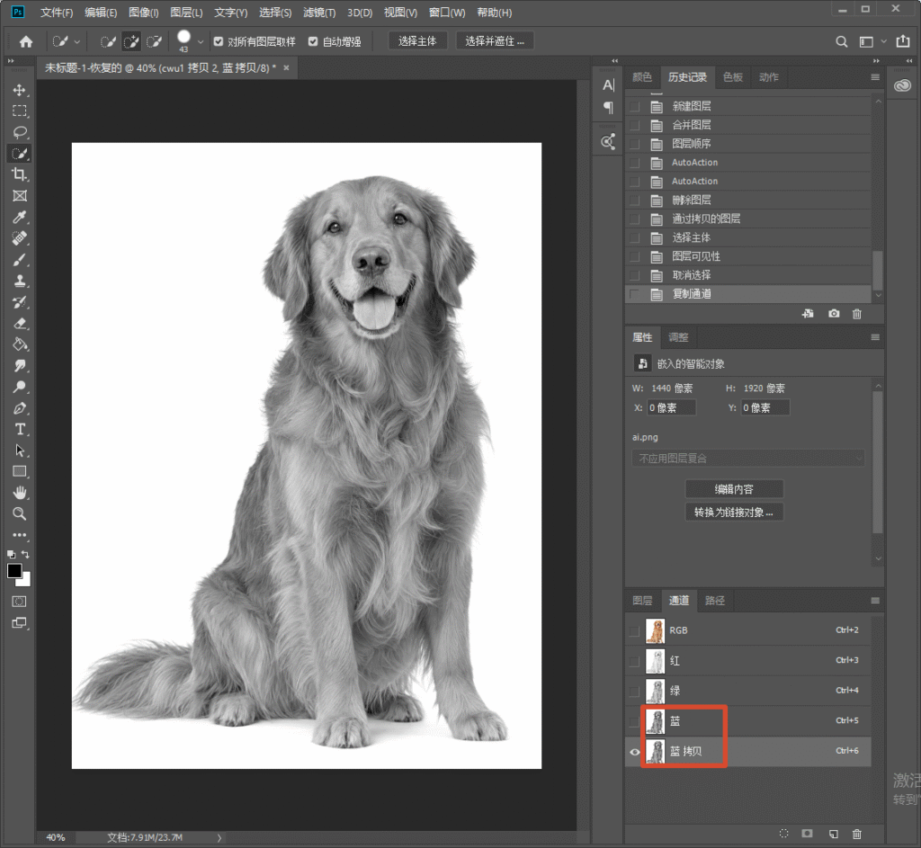Click the Home icon in options bar
Screen dimensions: 921x848
click(x=26, y=41)
